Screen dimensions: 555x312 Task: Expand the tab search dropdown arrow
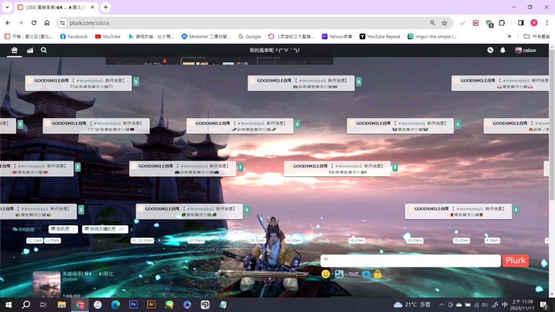[x=7, y=7]
